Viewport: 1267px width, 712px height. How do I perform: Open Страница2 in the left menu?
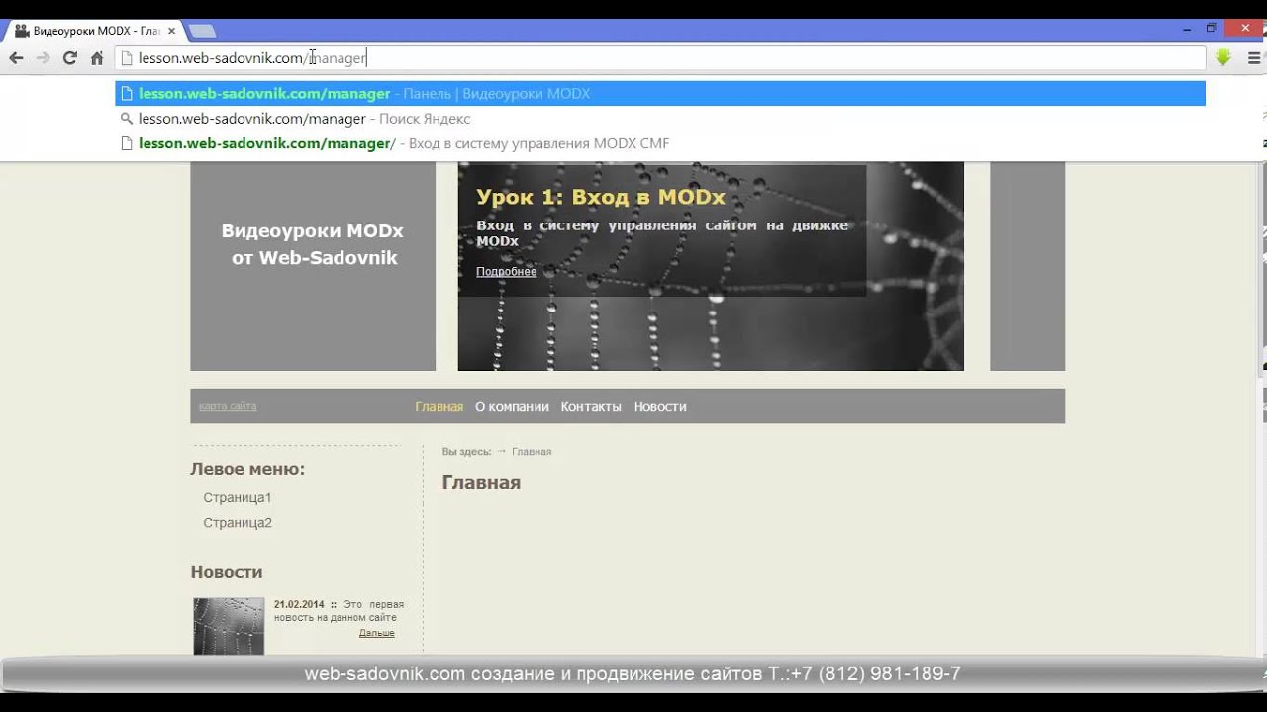[238, 522]
